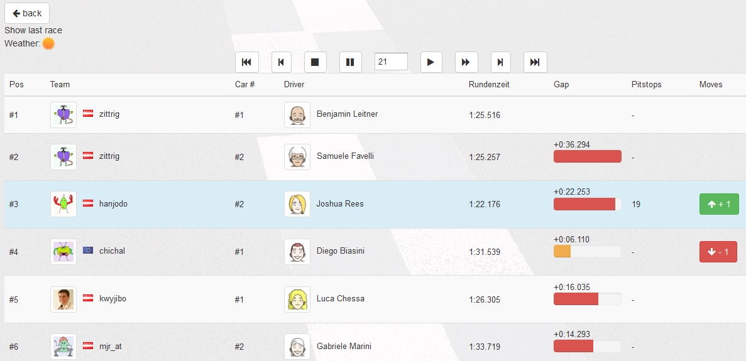The width and height of the screenshot is (746, 361).
Task: Click lap time 1:31.539
Action: pos(485,252)
